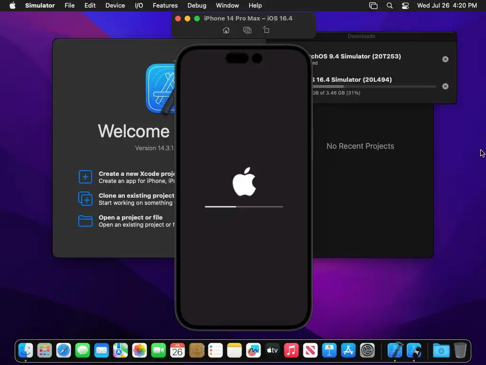Viewport: 486px width, 365px height.
Task: Click the Xcode icon in the Dock
Action: pyautogui.click(x=395, y=351)
